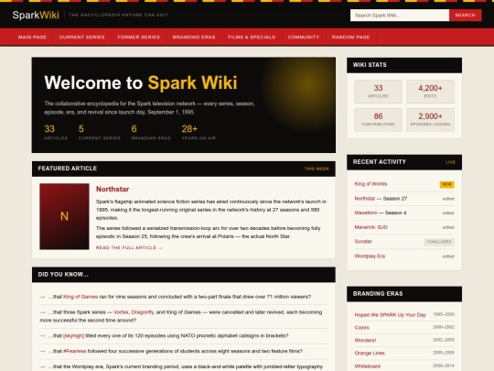Click the NEW badge beside King of Worlds
Image resolution: width=494 pixels, height=371 pixels.
(446, 184)
